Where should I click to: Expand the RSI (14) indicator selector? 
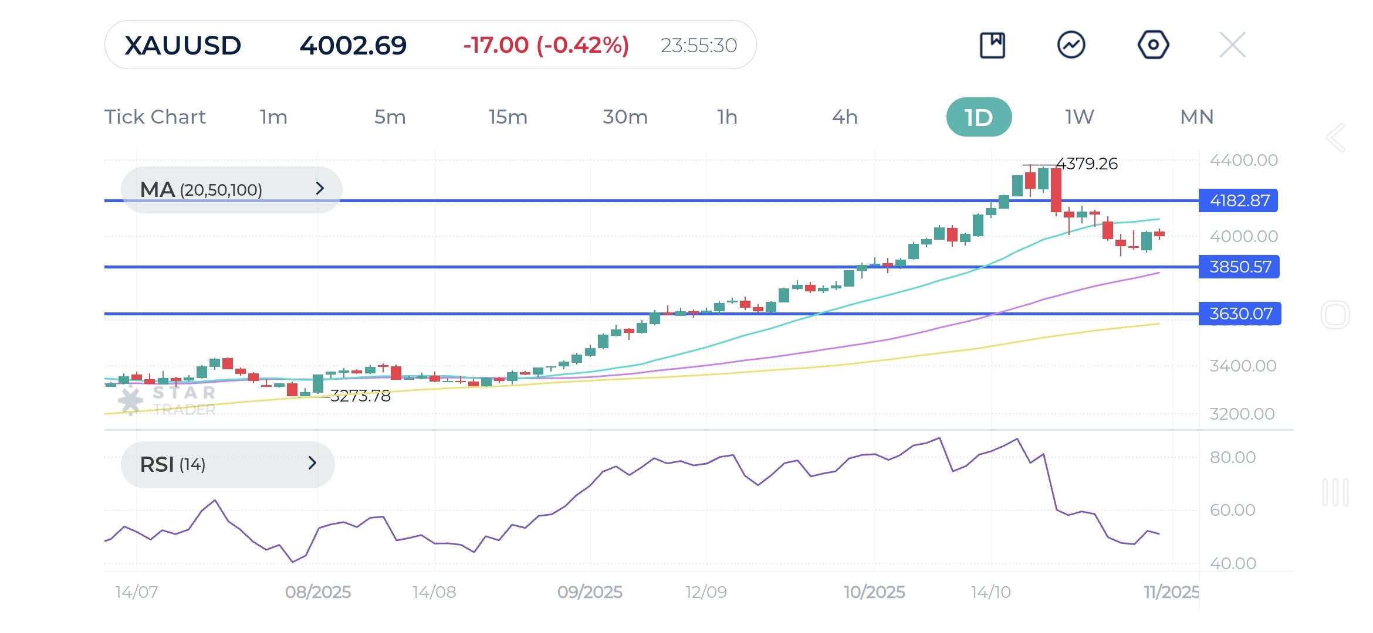pos(228,464)
